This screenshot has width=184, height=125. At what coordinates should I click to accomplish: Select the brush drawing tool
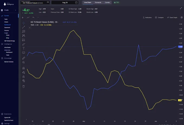click(24, 44)
